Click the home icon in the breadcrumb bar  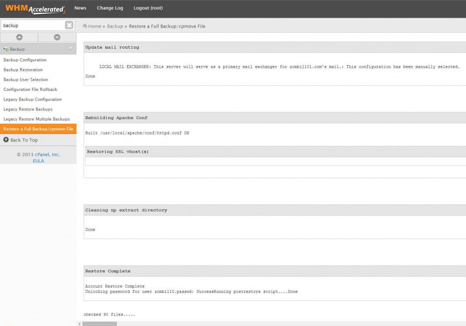86,26
